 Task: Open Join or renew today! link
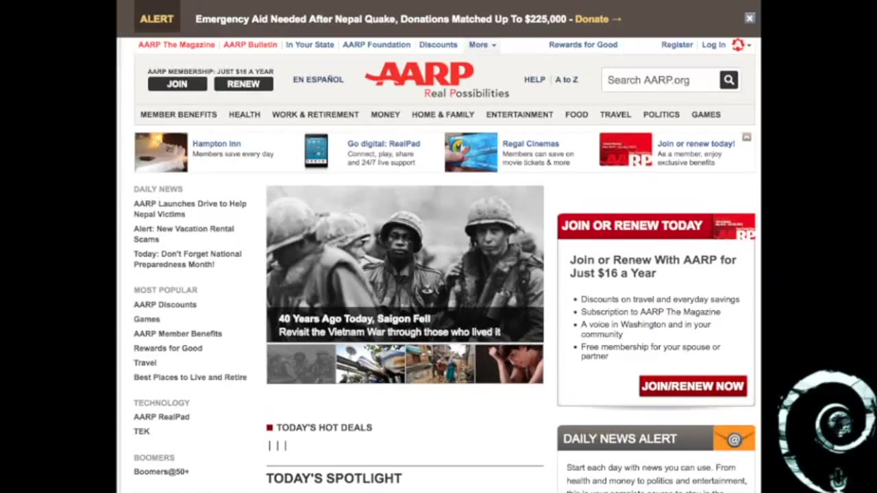pos(696,144)
